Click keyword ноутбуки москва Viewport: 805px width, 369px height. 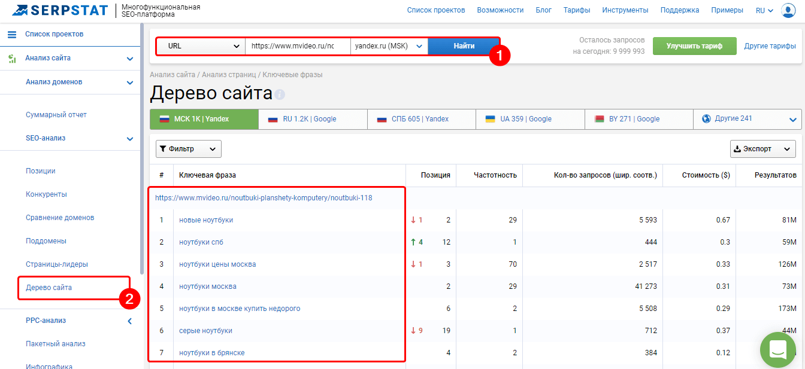tap(208, 286)
